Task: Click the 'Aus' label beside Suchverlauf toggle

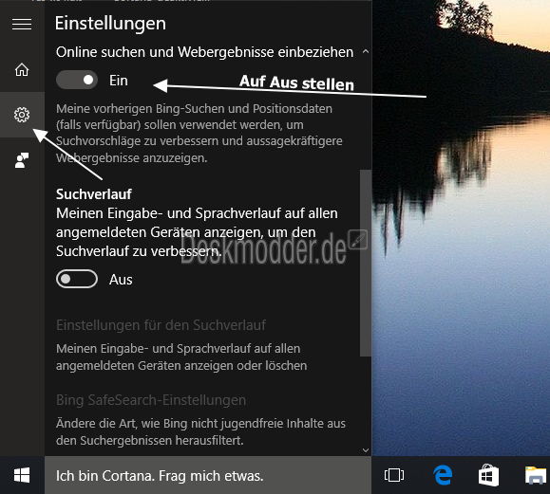Action: 121,280
